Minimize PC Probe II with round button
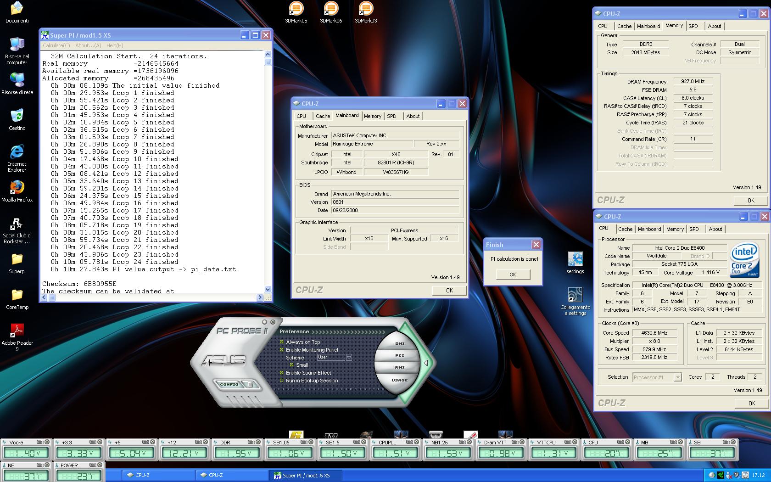This screenshot has width=771, height=482. [265, 322]
